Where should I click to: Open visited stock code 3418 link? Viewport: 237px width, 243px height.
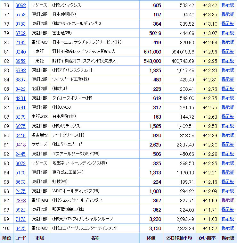click(20, 145)
